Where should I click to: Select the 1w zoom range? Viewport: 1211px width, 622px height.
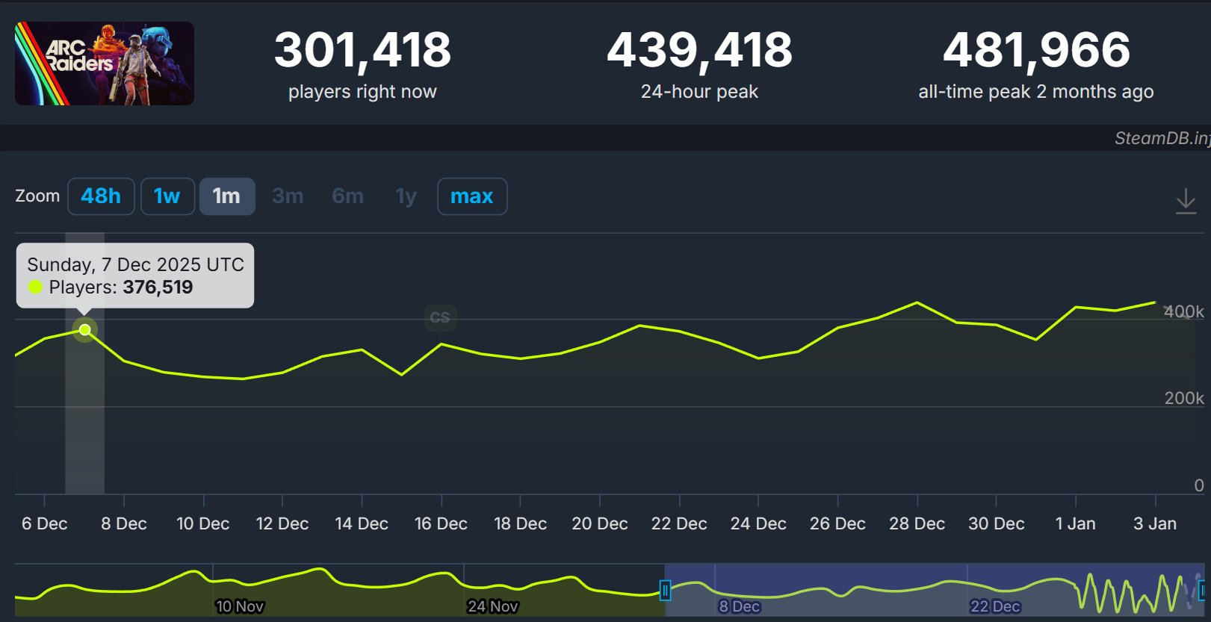(167, 196)
